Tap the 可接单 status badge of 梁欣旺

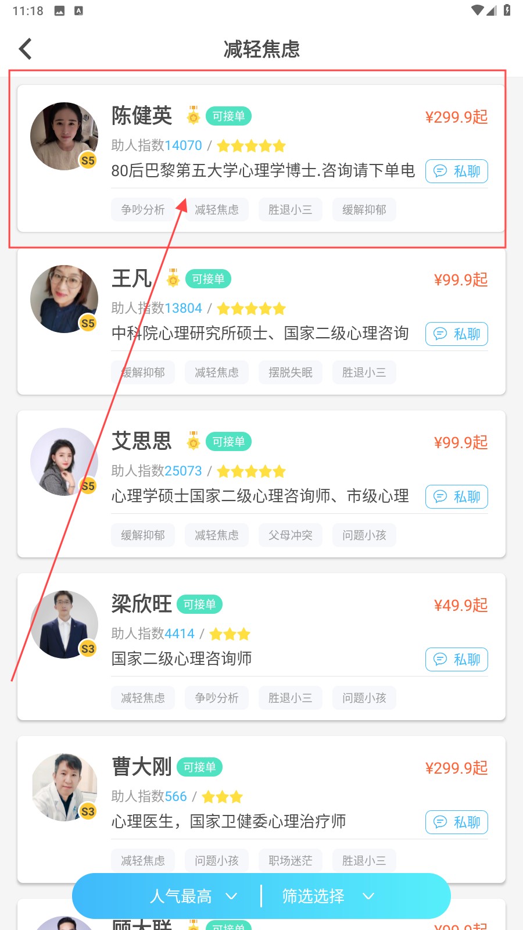pos(199,604)
